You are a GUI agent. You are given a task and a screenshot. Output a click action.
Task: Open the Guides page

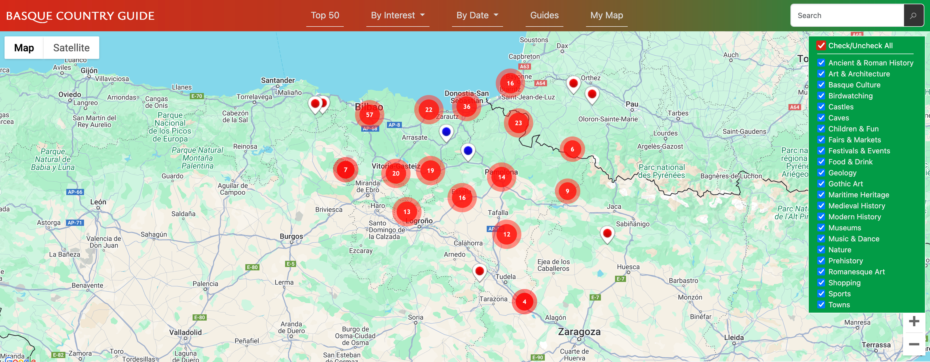pos(544,16)
